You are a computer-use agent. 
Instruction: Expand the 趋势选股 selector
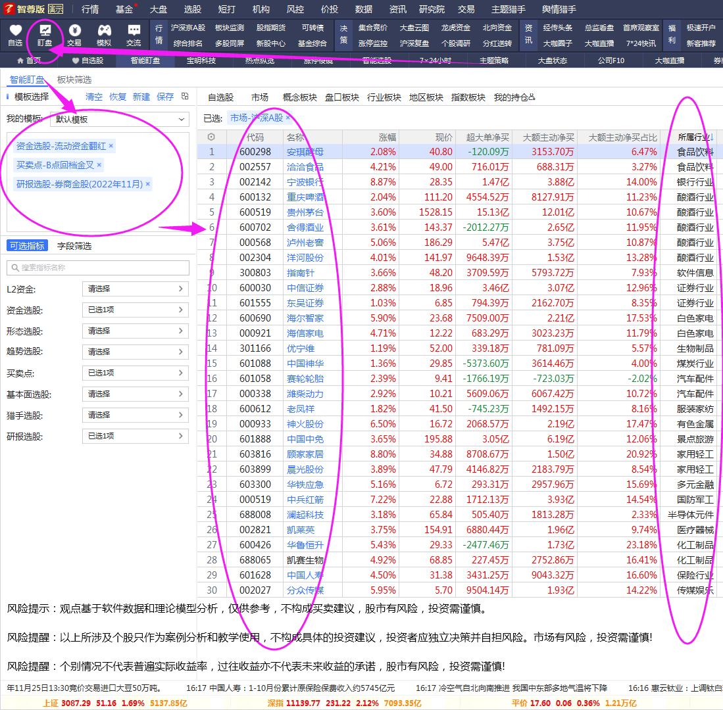pos(135,352)
